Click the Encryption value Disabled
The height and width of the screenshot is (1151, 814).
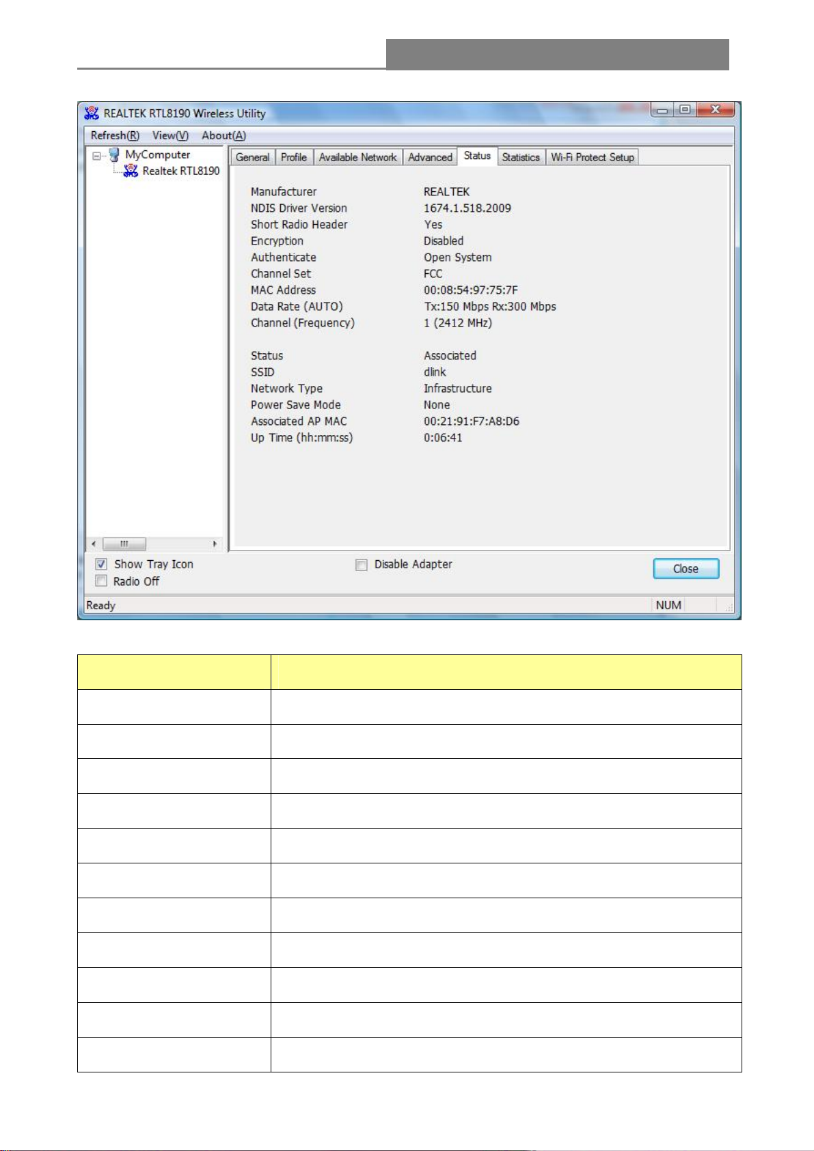click(x=444, y=241)
